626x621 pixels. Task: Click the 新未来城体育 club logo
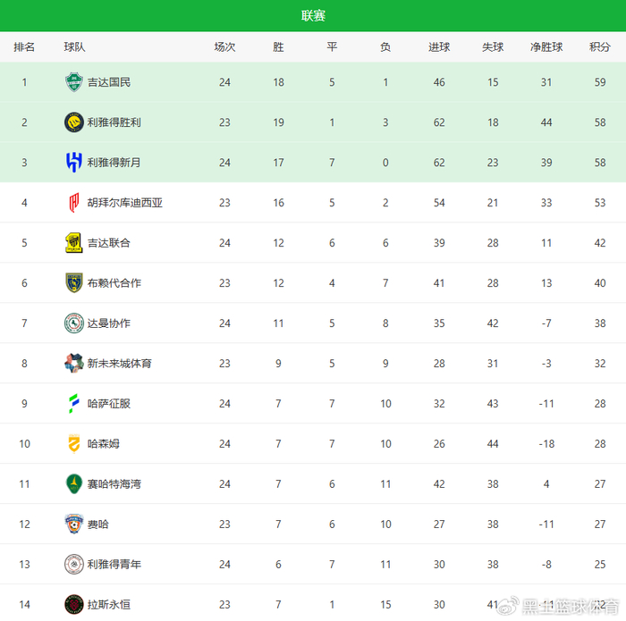73,364
